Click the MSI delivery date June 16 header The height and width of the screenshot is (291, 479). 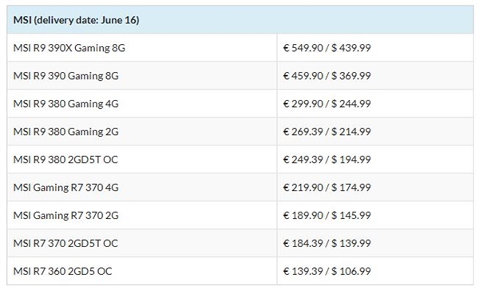[240, 20]
